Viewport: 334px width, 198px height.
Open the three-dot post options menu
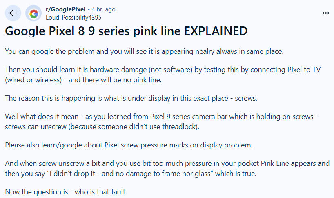click(326, 13)
